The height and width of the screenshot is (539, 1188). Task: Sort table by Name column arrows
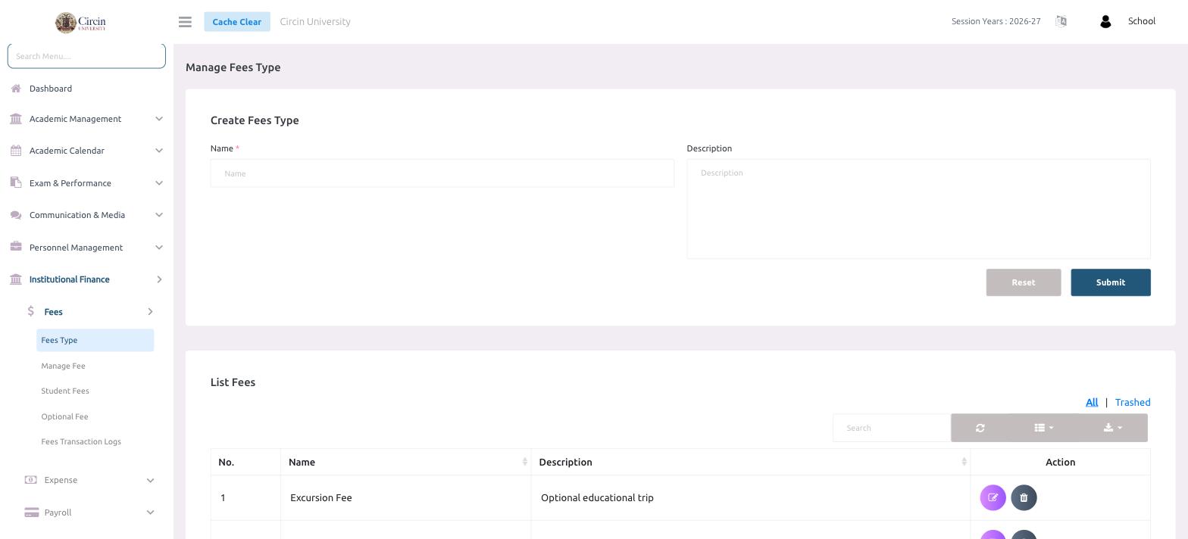[x=524, y=462]
